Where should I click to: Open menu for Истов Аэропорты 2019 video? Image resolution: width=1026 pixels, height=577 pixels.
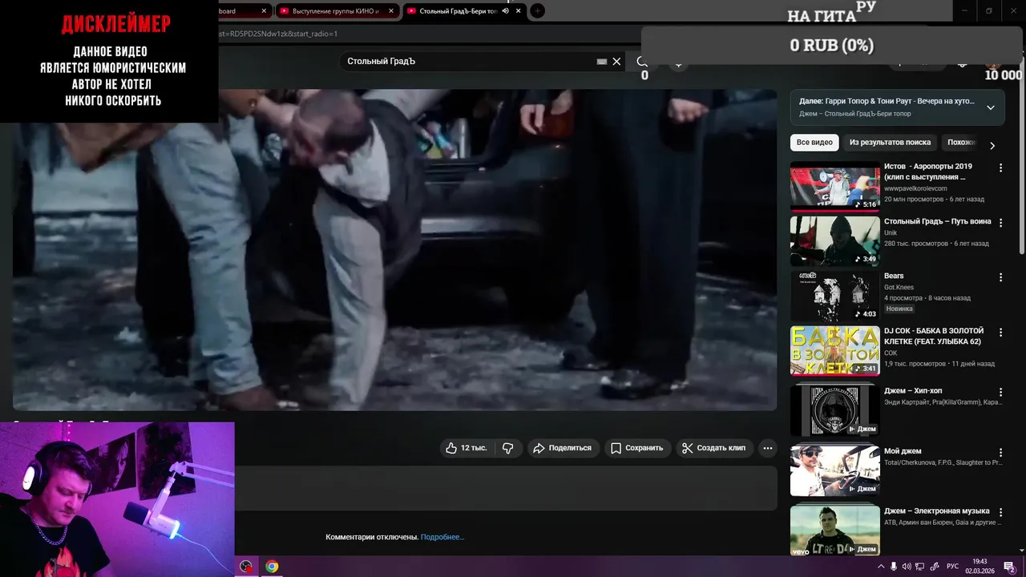point(1000,167)
